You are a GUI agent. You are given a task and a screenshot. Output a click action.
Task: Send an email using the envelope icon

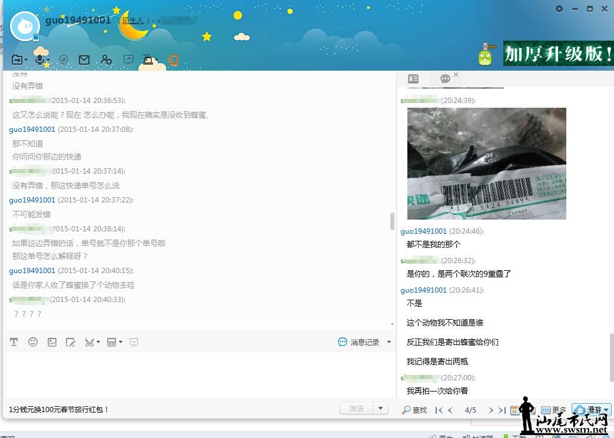point(84,59)
